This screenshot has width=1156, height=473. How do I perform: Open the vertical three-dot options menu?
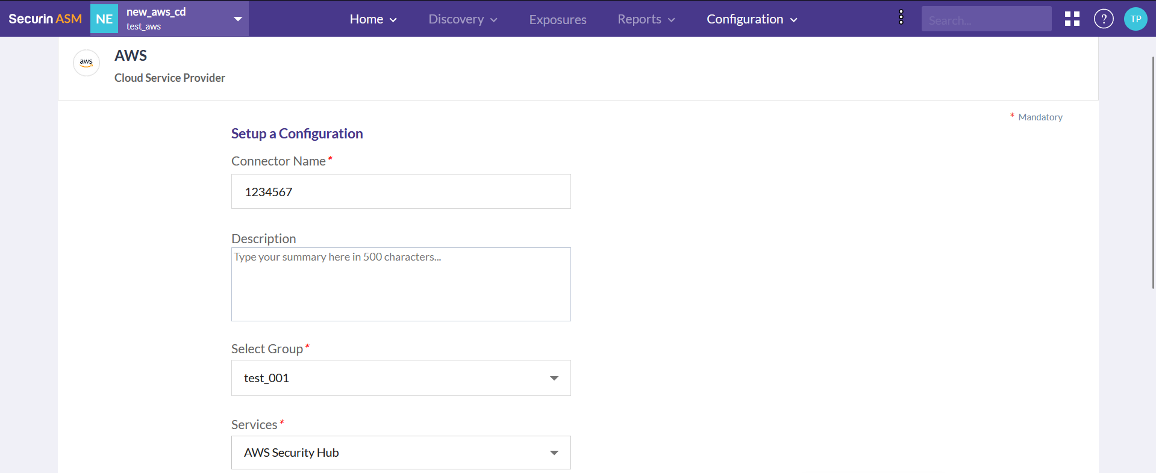click(x=901, y=17)
